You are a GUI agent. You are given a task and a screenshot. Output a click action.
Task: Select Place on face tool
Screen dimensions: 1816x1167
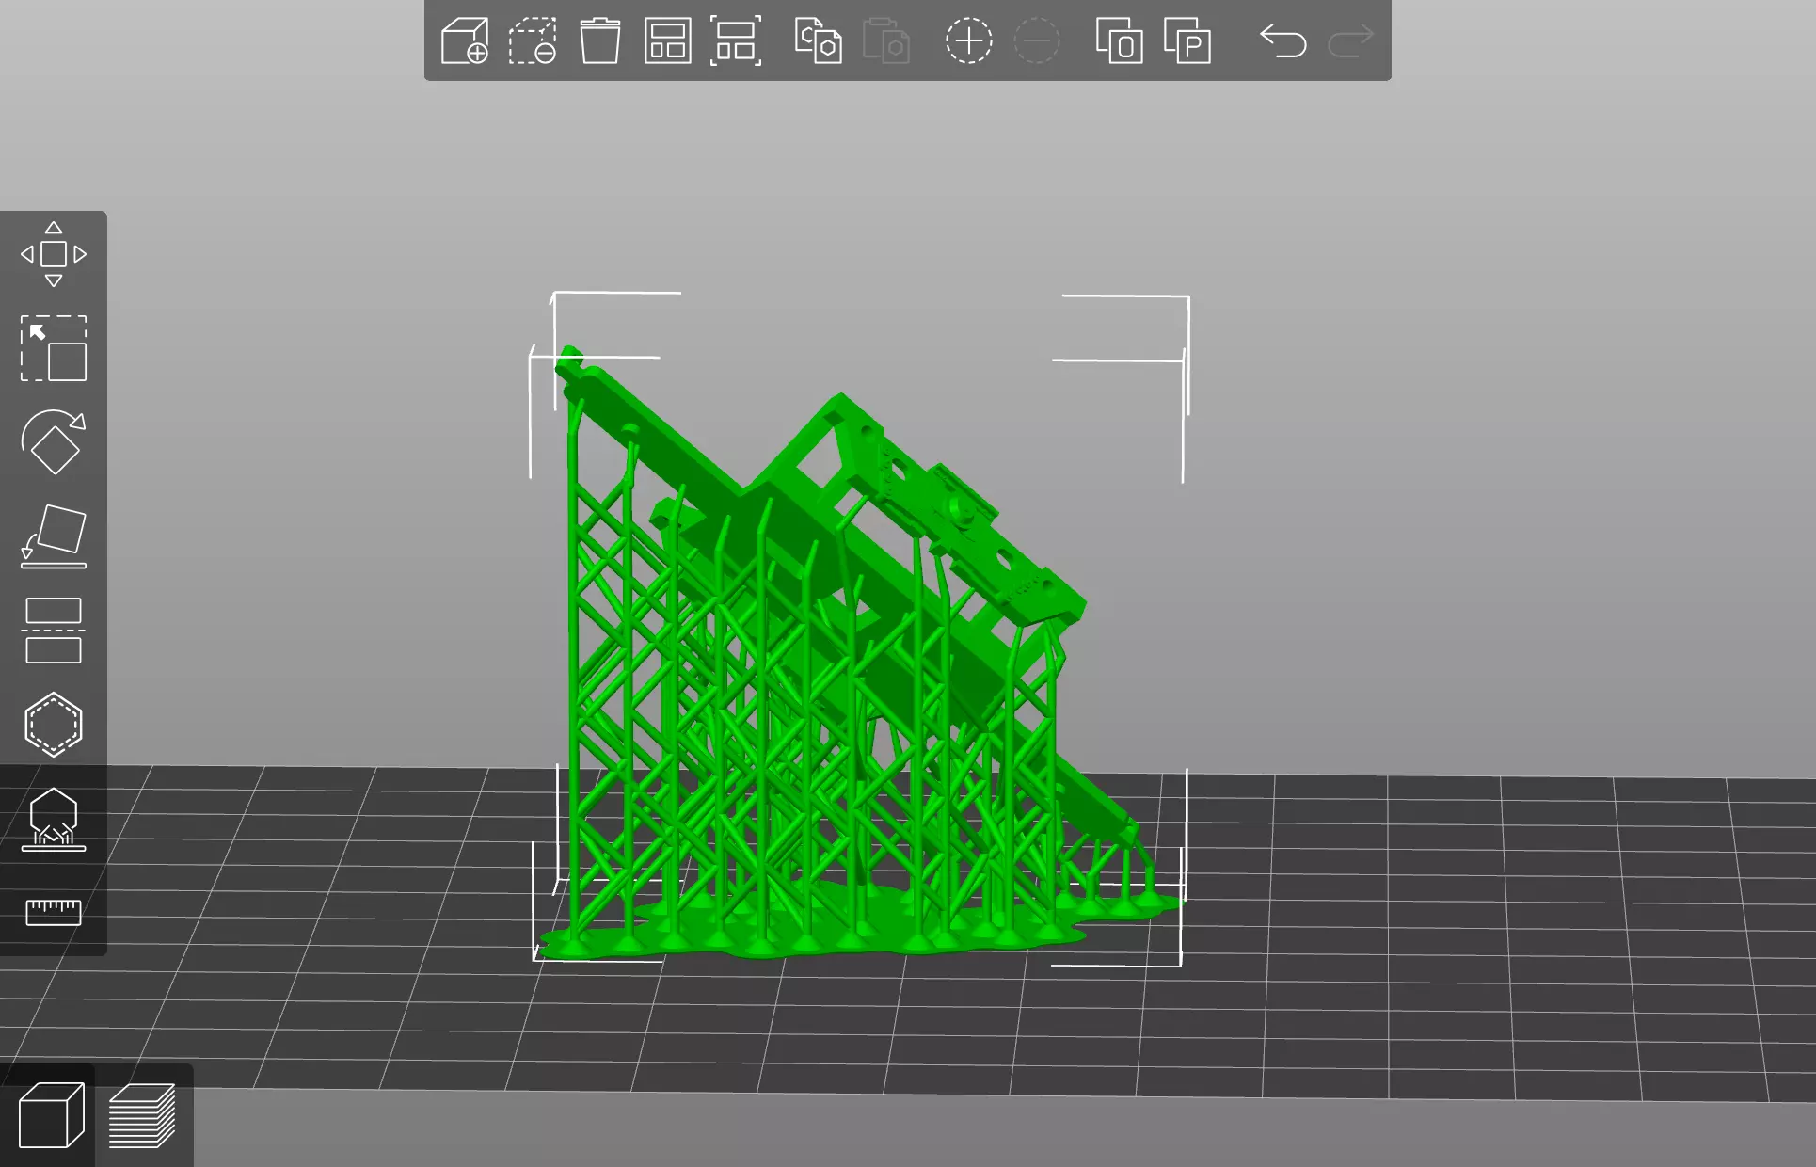[54, 536]
